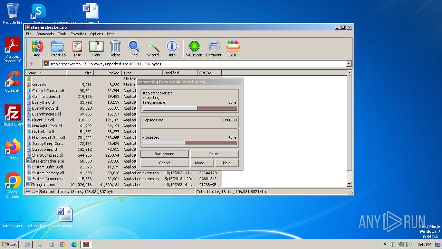
Task: Click file list scrollbar up arrow
Action: click(x=349, y=73)
